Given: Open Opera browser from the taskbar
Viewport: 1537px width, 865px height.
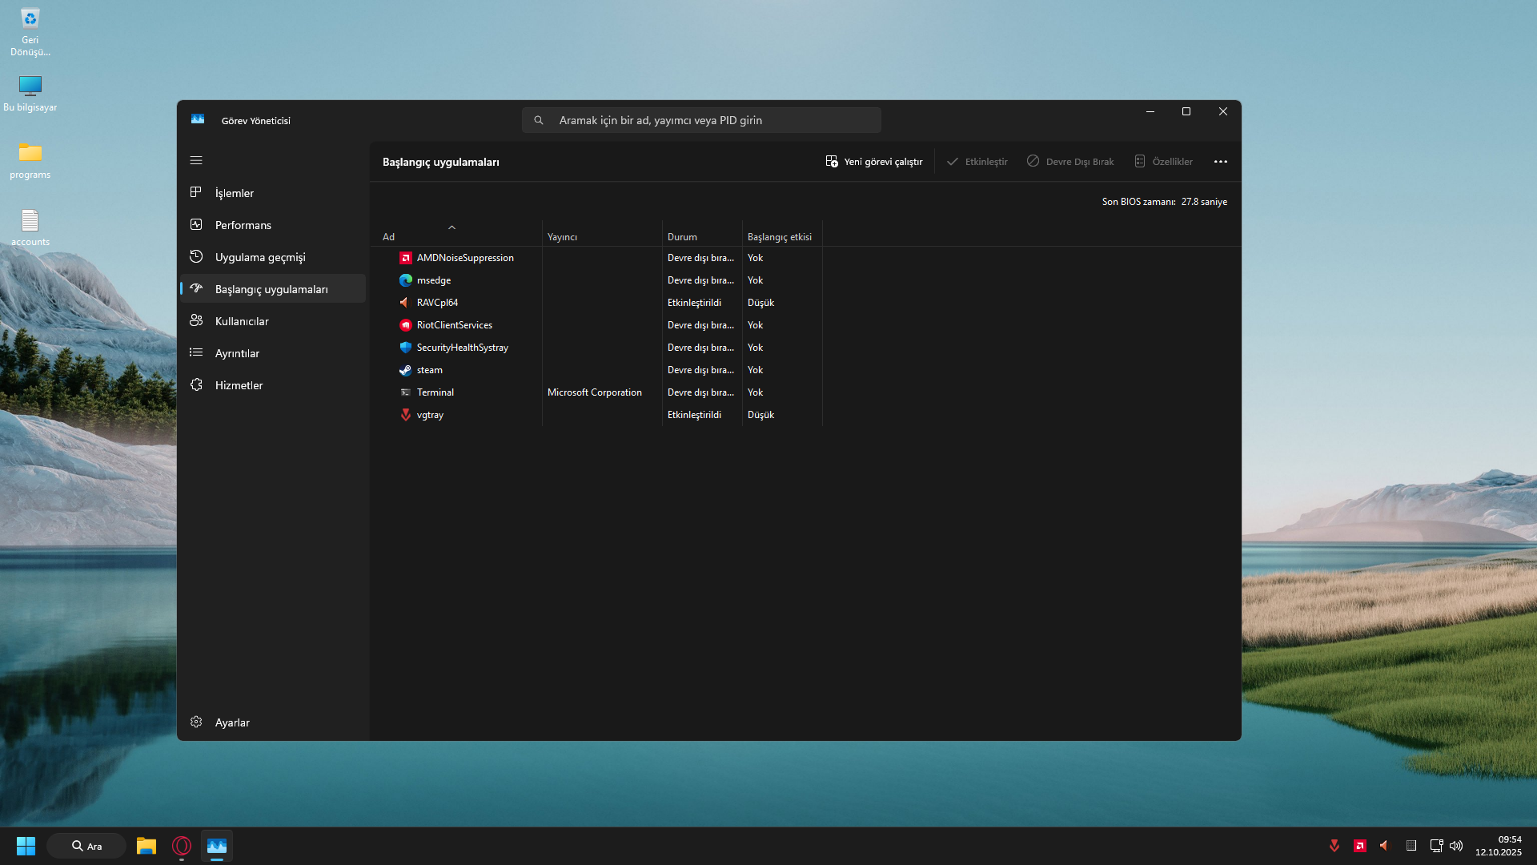Looking at the screenshot, I should [x=182, y=846].
